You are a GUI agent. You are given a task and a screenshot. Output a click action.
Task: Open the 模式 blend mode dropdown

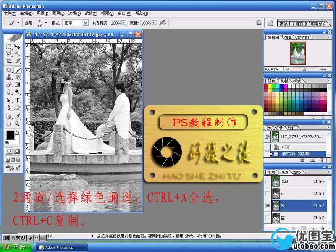(x=85, y=23)
